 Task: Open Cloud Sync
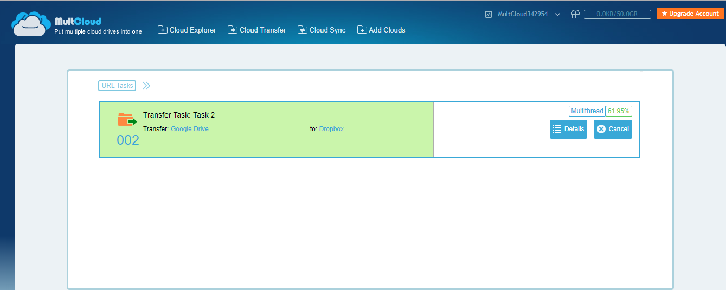tap(322, 30)
